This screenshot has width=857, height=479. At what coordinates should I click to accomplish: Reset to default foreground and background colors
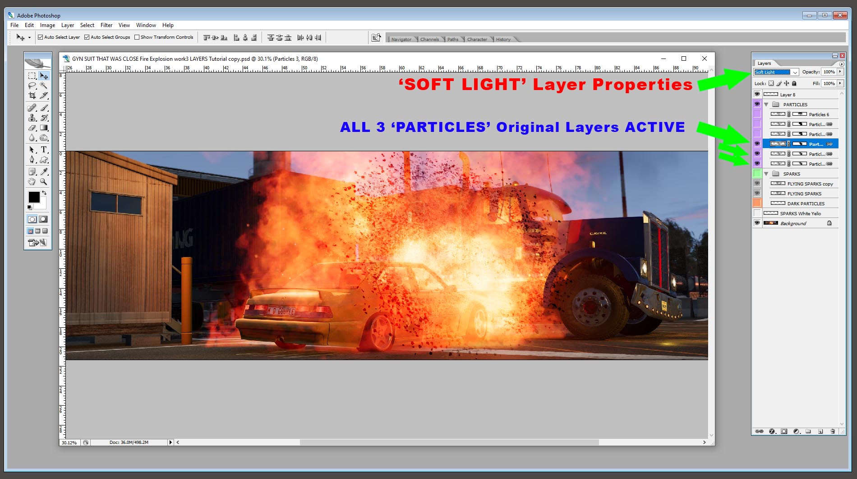[x=30, y=207]
